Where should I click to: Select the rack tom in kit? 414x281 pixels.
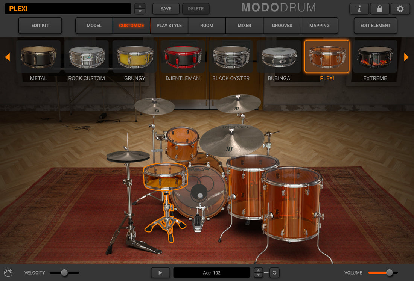pyautogui.click(x=182, y=144)
